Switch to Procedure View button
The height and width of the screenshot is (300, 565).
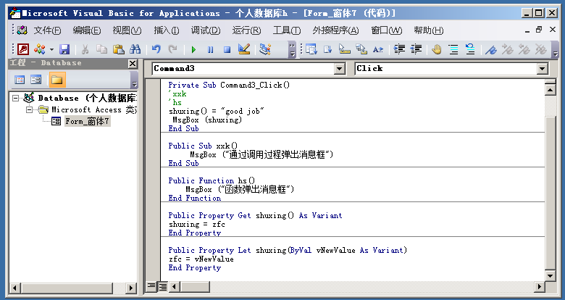pyautogui.click(x=151, y=287)
